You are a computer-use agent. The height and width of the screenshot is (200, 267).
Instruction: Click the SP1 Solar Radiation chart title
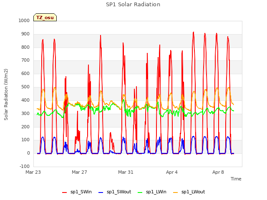(x=133, y=5)
